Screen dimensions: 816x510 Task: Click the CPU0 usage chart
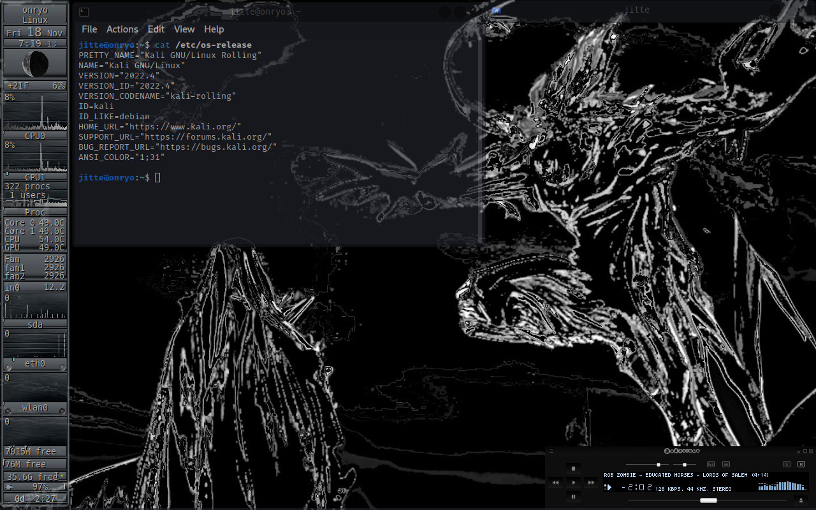(x=35, y=112)
